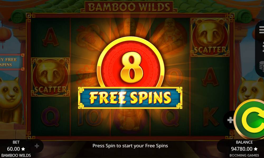The image size is (264, 158).
Task: Click the info icon on right sidebar
Action: (x=263, y=47)
